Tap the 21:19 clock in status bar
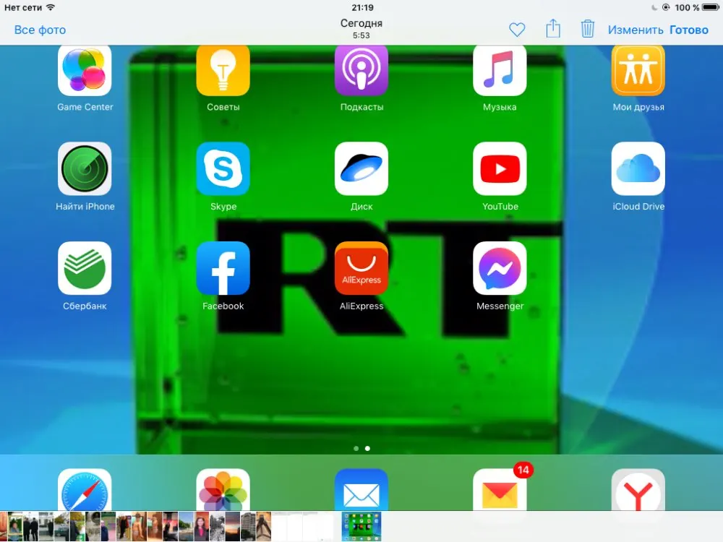Image resolution: width=723 pixels, height=542 pixels. point(362,7)
